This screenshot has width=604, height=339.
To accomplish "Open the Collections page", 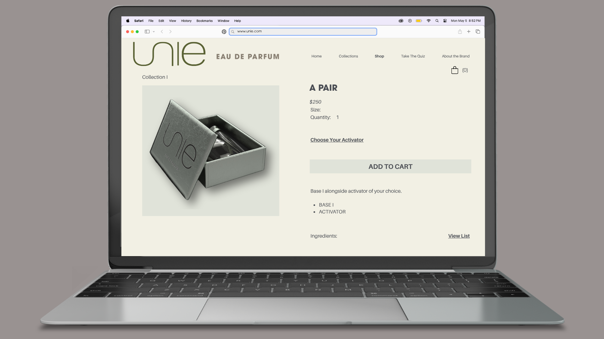I will 348,56.
